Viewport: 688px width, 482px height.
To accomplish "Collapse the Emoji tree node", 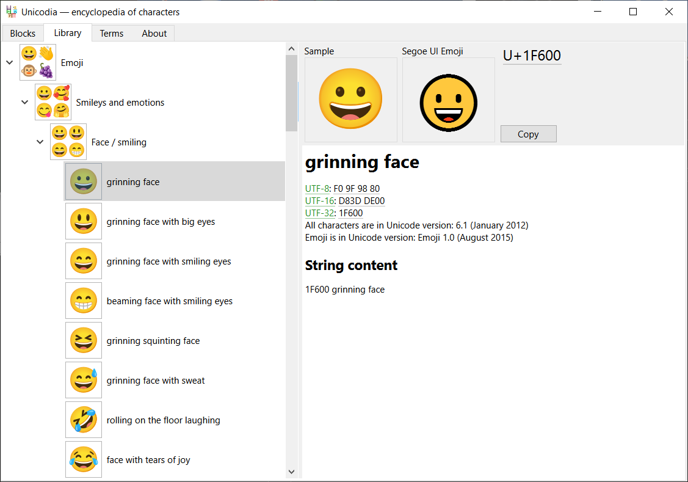I will tap(9, 62).
